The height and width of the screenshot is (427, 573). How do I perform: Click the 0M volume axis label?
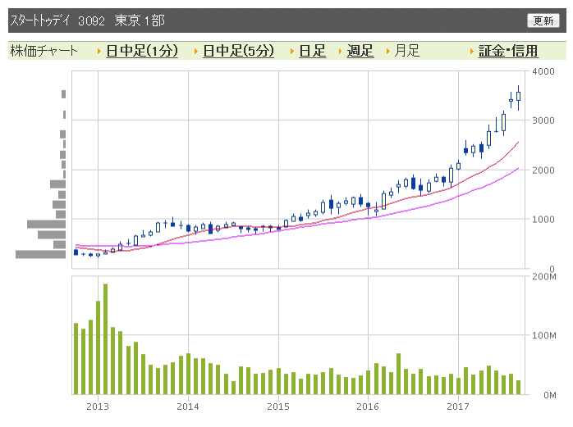click(x=550, y=395)
